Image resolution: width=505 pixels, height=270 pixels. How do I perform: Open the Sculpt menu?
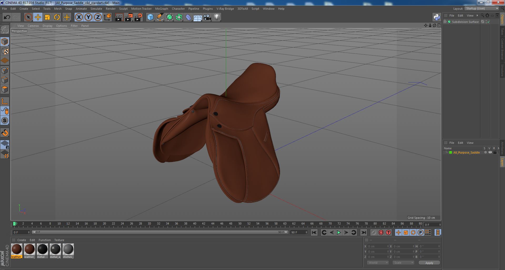[123, 9]
